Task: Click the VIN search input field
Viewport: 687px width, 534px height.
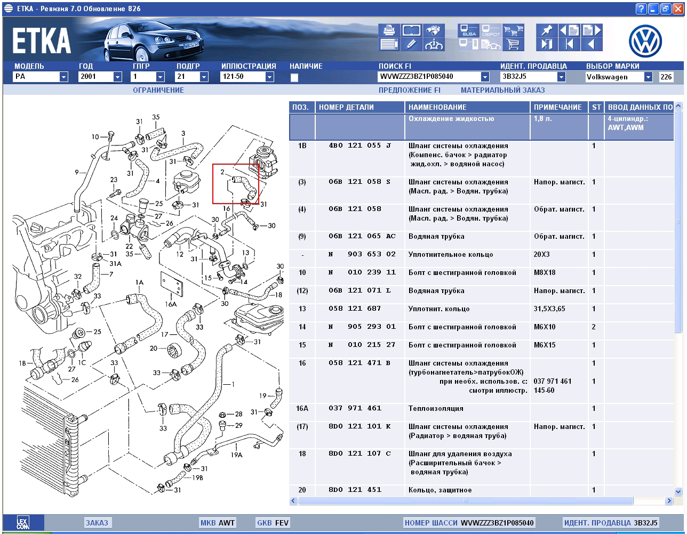Action: (x=429, y=77)
